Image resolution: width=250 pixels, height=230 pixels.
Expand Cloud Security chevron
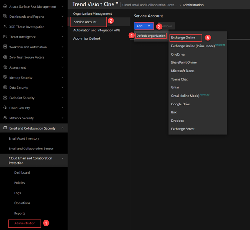click(x=63, y=108)
